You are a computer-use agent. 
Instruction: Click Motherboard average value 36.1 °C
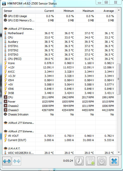(109, 33)
